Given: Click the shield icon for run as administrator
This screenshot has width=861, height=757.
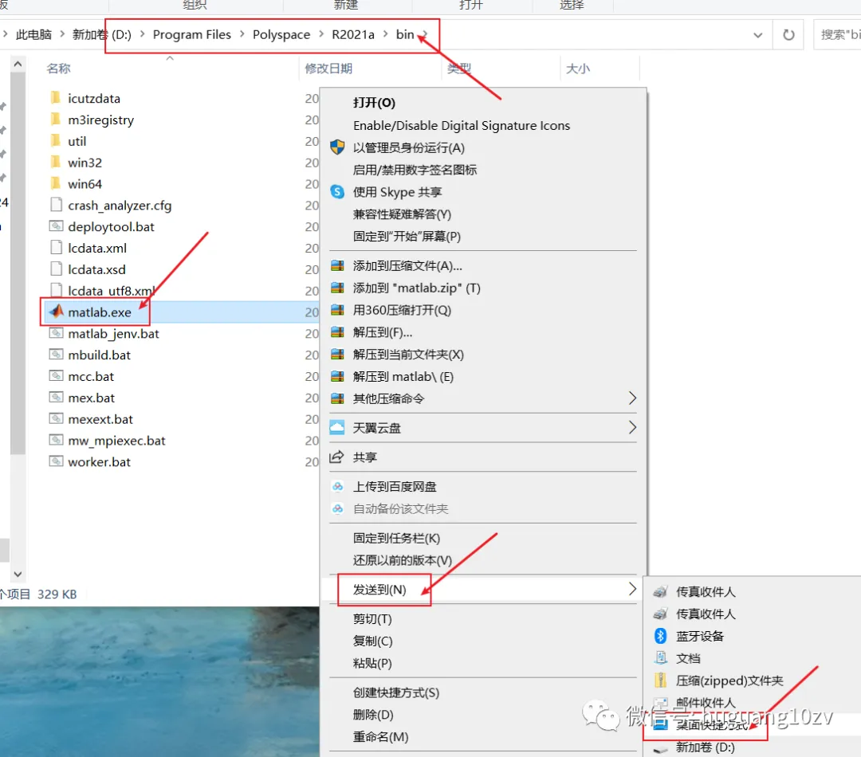Looking at the screenshot, I should pyautogui.click(x=337, y=147).
